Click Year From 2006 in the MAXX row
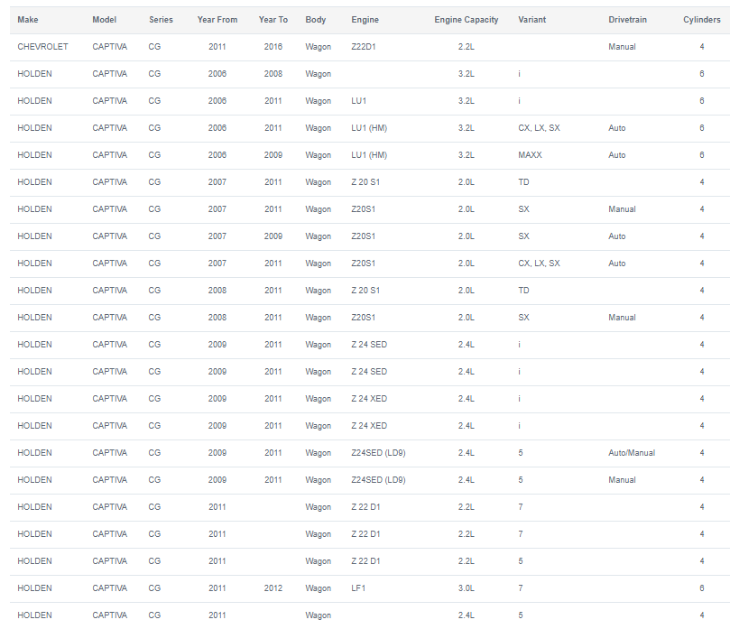Image resolution: width=730 pixels, height=629 pixels. pos(217,155)
